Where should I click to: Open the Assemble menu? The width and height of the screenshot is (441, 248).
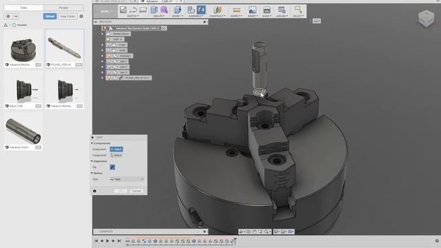pyautogui.click(x=196, y=16)
